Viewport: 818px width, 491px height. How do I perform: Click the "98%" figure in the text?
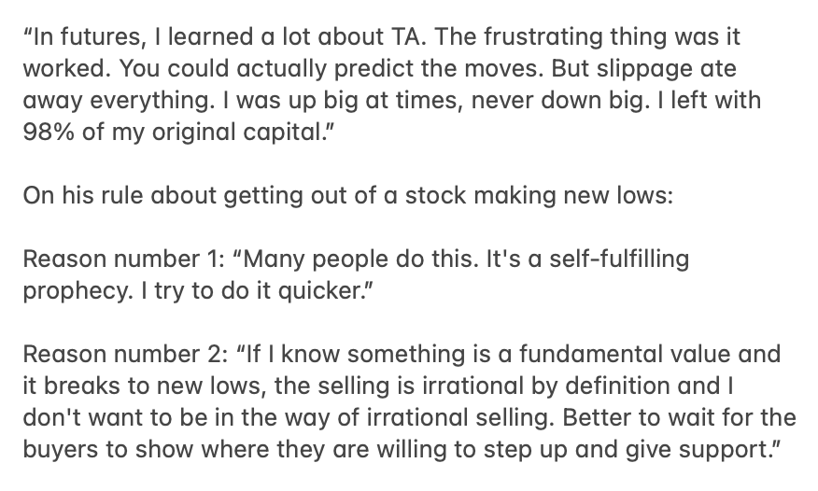coord(49,132)
